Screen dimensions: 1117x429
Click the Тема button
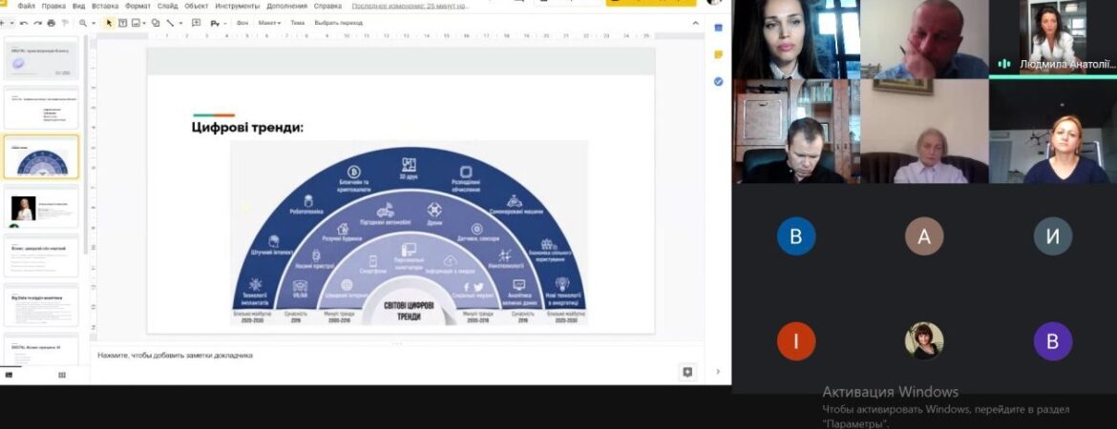point(297,23)
